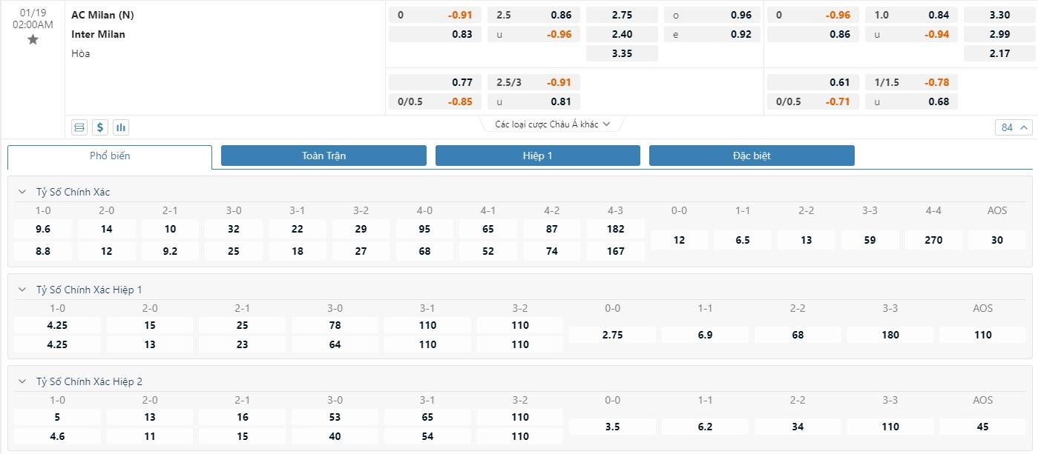Collapse the Tỷ Số Chính Xác Hiệp 2 section
The height and width of the screenshot is (454, 1038).
[x=22, y=381]
